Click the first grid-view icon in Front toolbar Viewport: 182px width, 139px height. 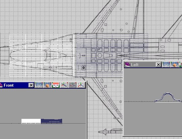(39, 85)
